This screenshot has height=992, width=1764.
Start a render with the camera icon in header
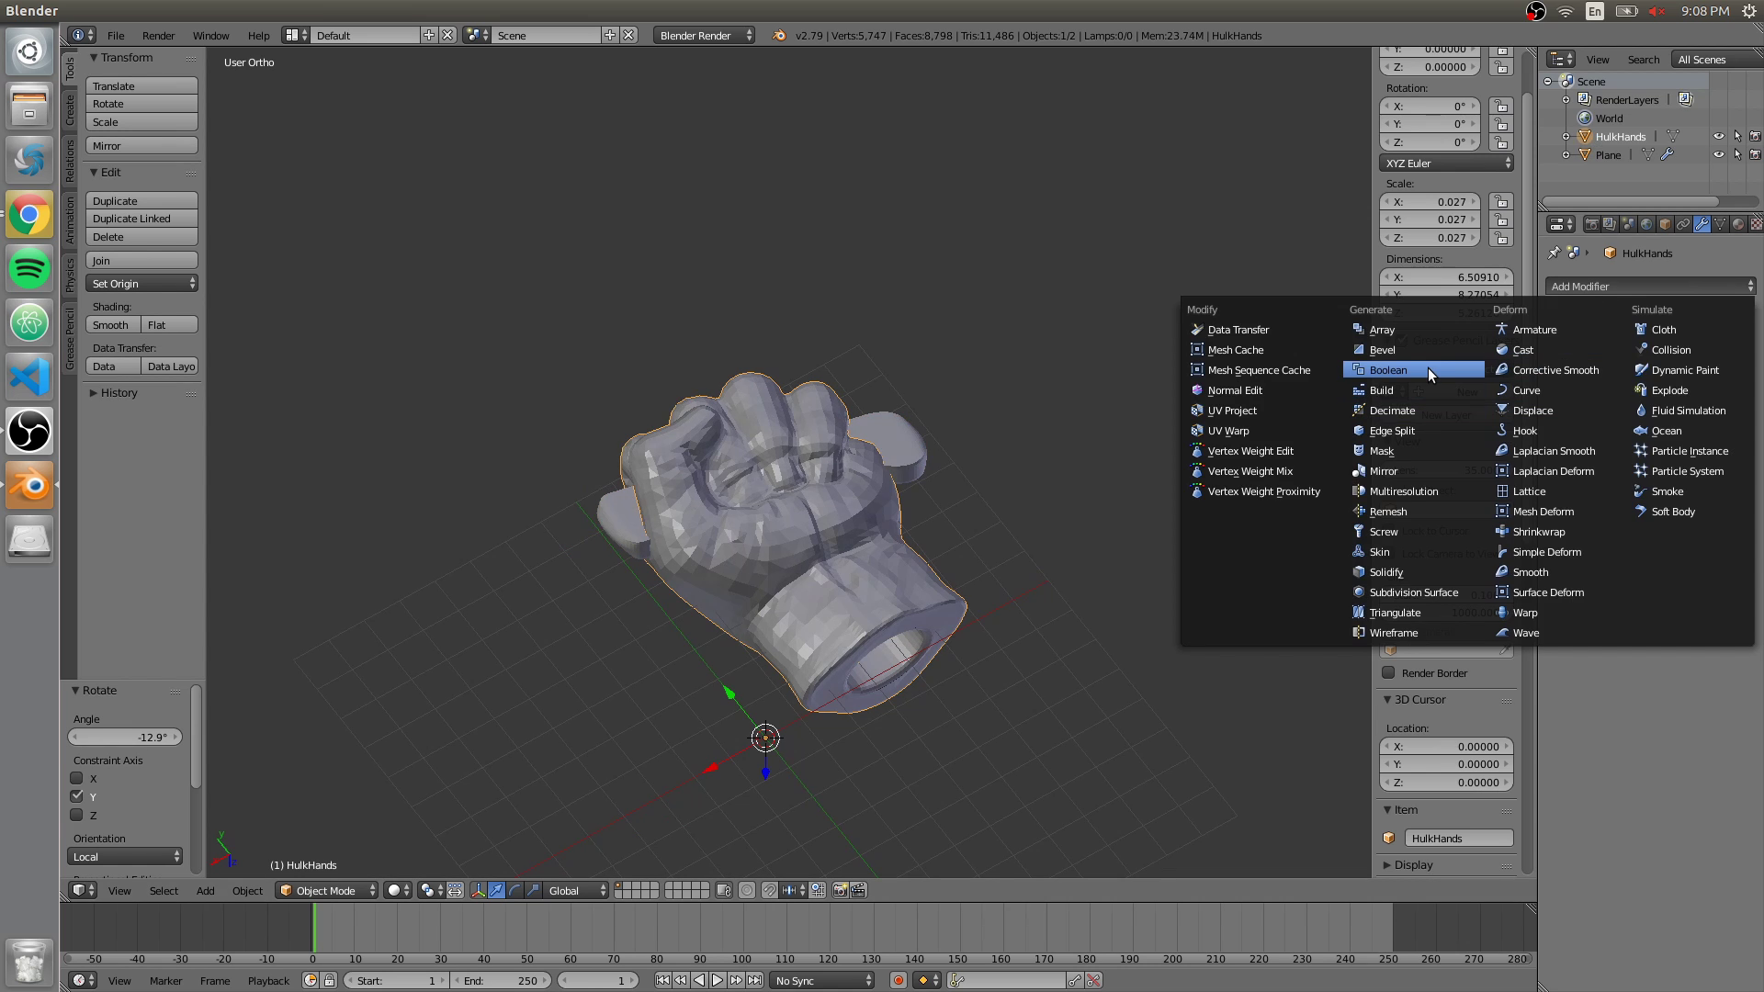coord(841,890)
